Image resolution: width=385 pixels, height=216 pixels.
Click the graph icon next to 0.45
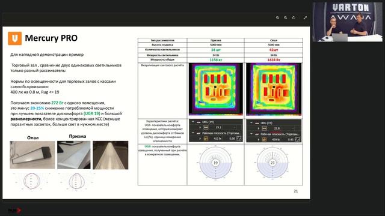click(297, 140)
